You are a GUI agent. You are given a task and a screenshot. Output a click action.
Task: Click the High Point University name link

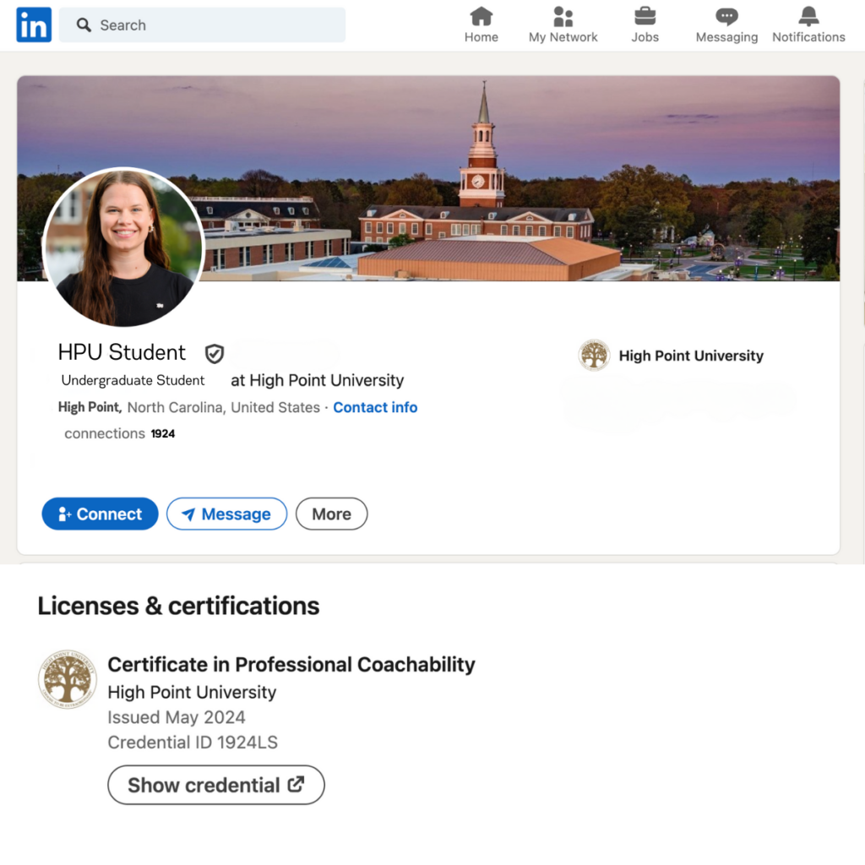pos(691,356)
